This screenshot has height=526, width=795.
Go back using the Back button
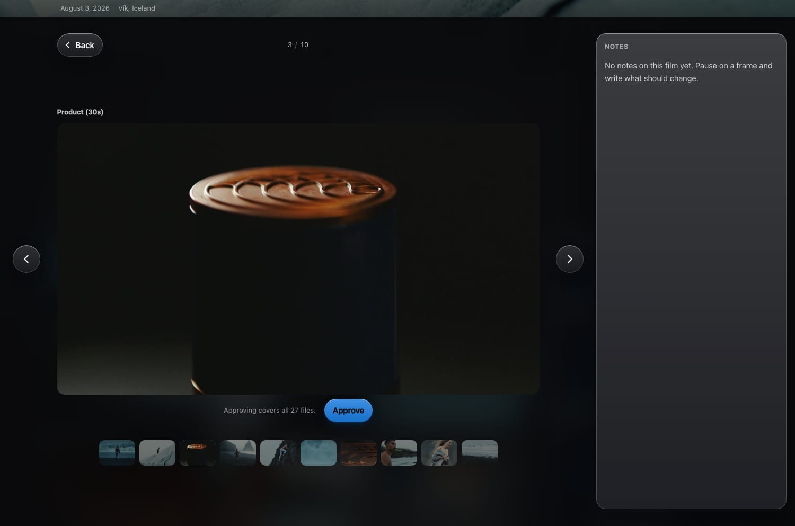click(x=79, y=45)
